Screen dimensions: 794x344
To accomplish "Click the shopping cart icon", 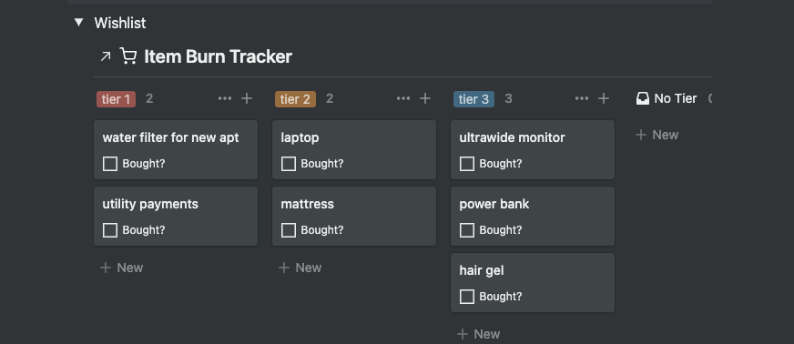I will [128, 56].
